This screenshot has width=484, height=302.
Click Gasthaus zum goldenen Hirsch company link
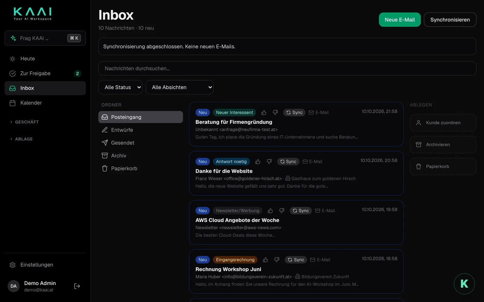[x=321, y=178]
